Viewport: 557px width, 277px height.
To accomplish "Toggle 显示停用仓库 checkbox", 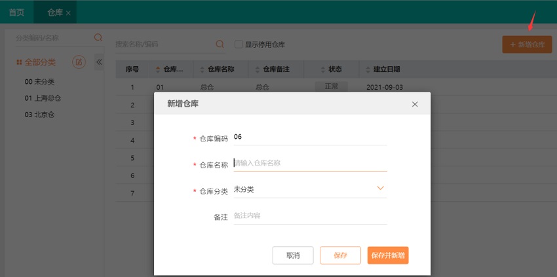I will point(239,45).
